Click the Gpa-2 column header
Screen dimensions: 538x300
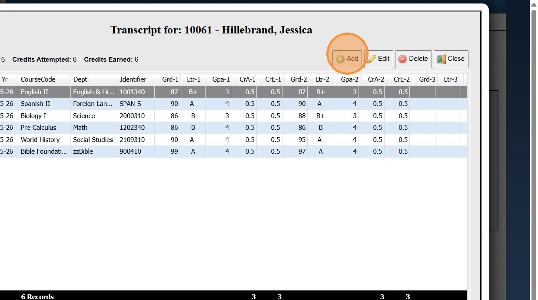coord(347,79)
